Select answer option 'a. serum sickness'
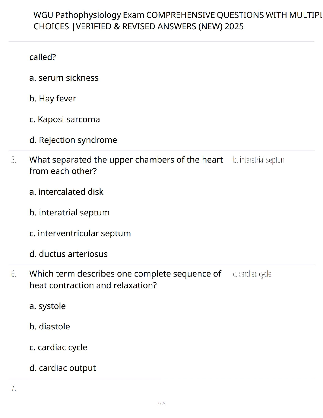Viewport: 323px width, 418px height. [x=64, y=78]
